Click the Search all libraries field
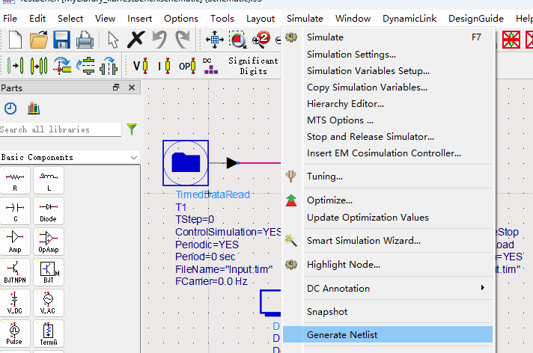The height and width of the screenshot is (353, 533). point(60,129)
